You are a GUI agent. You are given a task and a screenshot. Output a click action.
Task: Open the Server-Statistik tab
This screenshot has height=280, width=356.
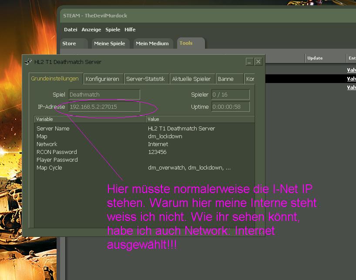[146, 79]
